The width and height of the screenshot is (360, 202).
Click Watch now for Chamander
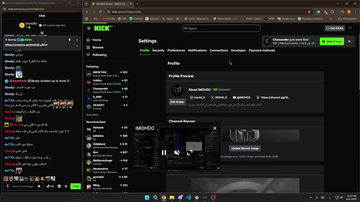(332, 42)
